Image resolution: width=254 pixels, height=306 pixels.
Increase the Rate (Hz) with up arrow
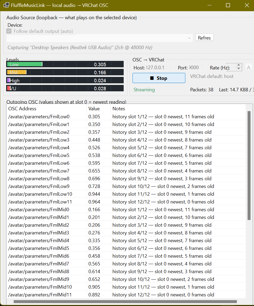click(239, 65)
